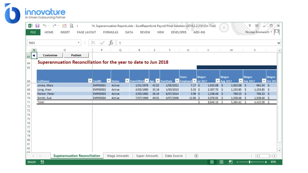Click the next sheet navigation arrow
The height and width of the screenshot is (173, 308).
point(40,156)
